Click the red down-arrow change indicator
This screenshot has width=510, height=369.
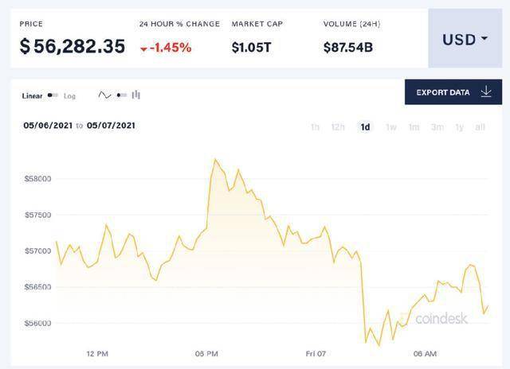coord(143,49)
